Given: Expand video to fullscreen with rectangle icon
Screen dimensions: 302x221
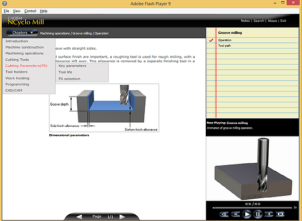Looking at the screenshot, I should [280, 214].
